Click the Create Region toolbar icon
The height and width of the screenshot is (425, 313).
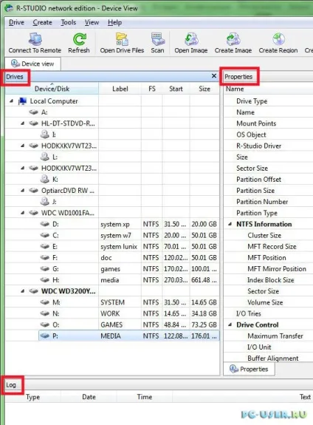coord(278,39)
